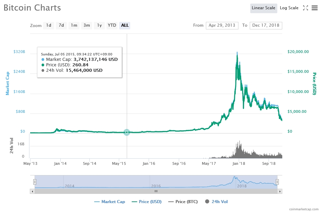Select the 1y zoom range

(99, 25)
